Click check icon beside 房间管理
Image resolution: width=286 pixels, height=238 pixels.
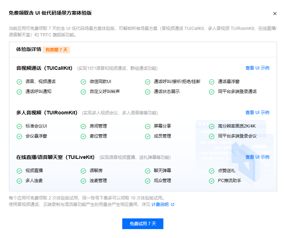(x=83, y=126)
